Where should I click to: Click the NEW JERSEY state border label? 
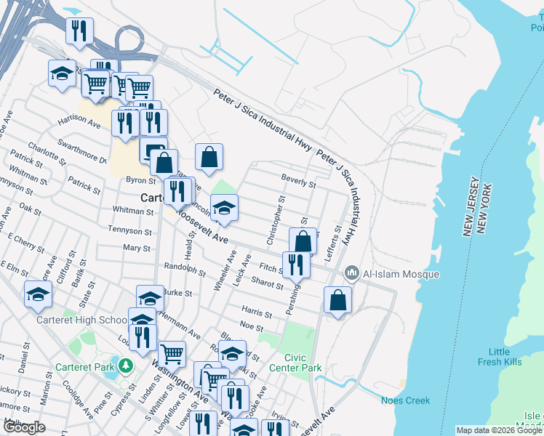(471, 206)
